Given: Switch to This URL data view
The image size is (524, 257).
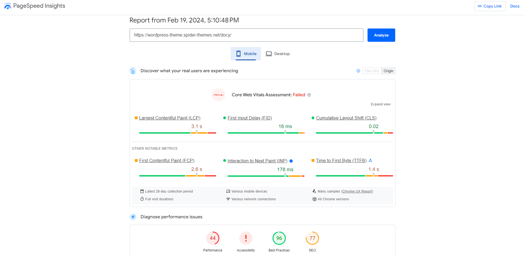Looking at the screenshot, I should [372, 71].
